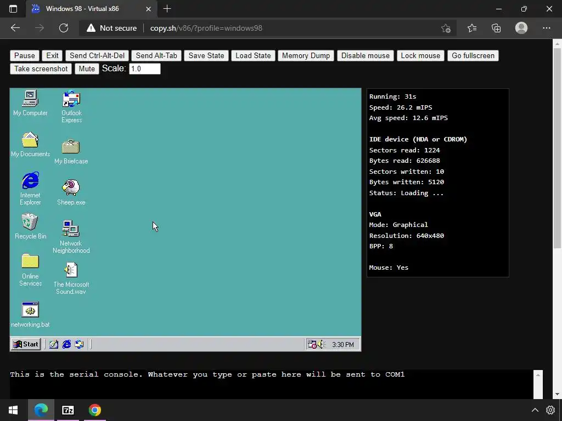This screenshot has width=562, height=421.
Task: Open 7-Zip from the host taskbar
Action: (x=68, y=410)
